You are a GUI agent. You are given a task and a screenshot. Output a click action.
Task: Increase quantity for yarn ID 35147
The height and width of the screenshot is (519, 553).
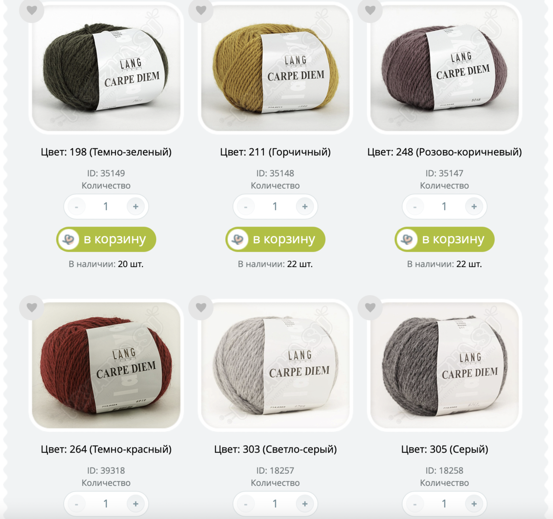pos(474,207)
